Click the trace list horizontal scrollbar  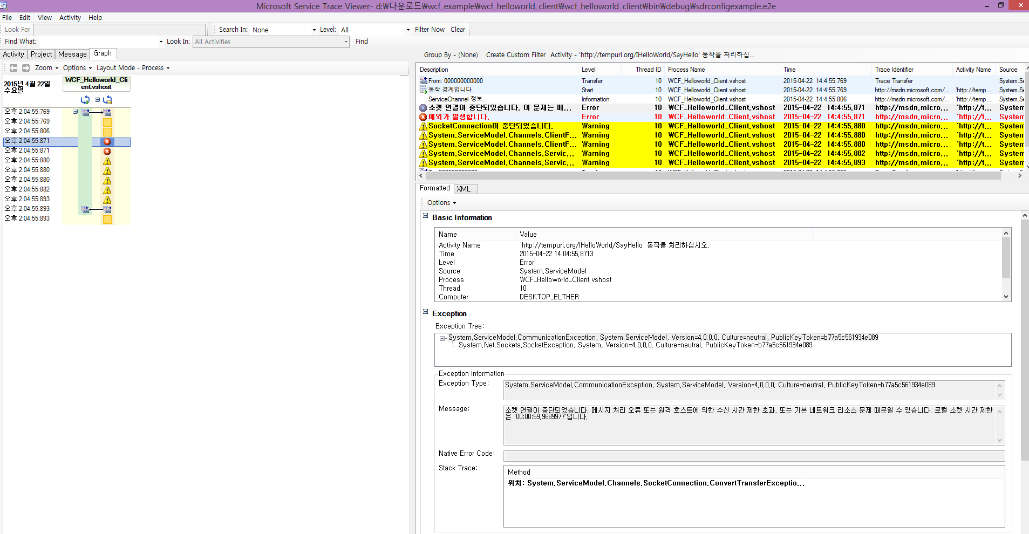tap(712, 175)
